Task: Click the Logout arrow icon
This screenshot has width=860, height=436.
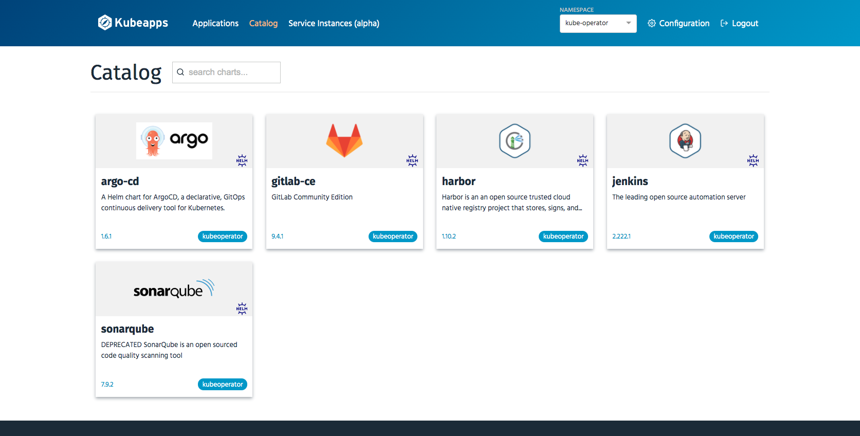Action: coord(724,23)
